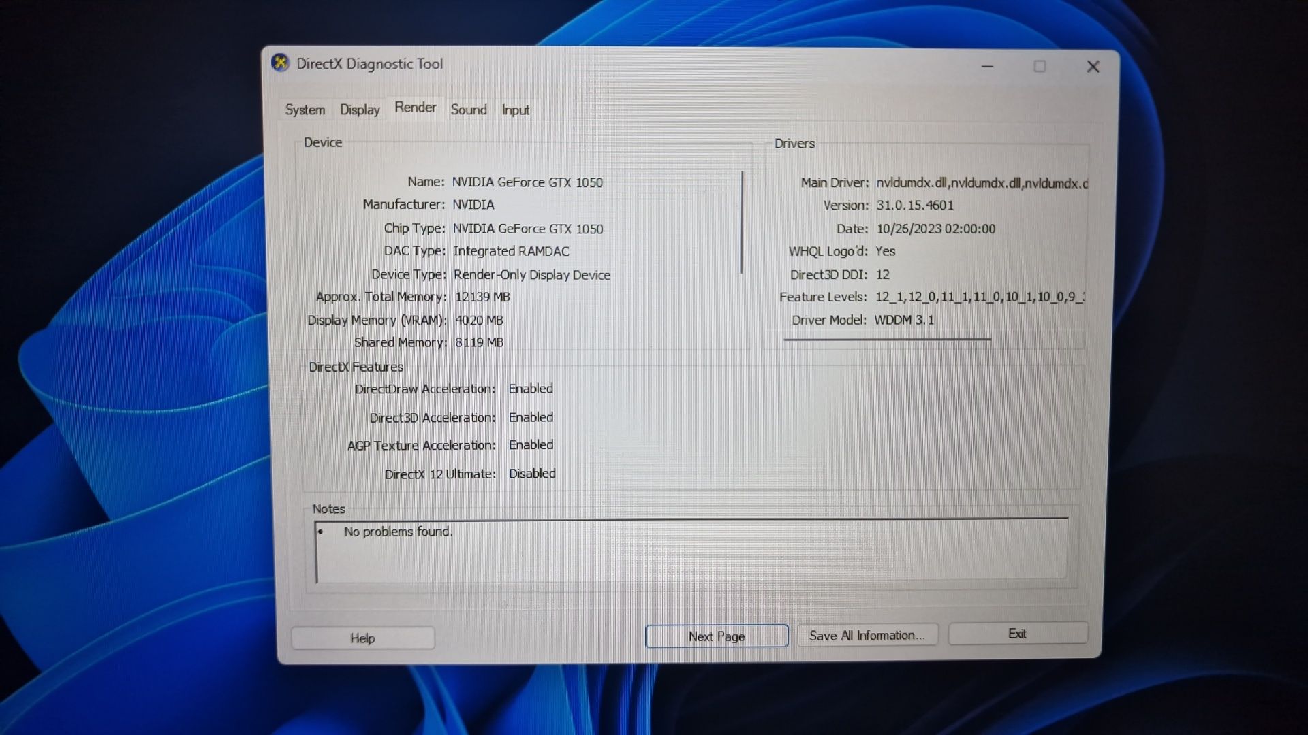Select the Direct3D DDI value '12'
The image size is (1308, 735).
883,274
